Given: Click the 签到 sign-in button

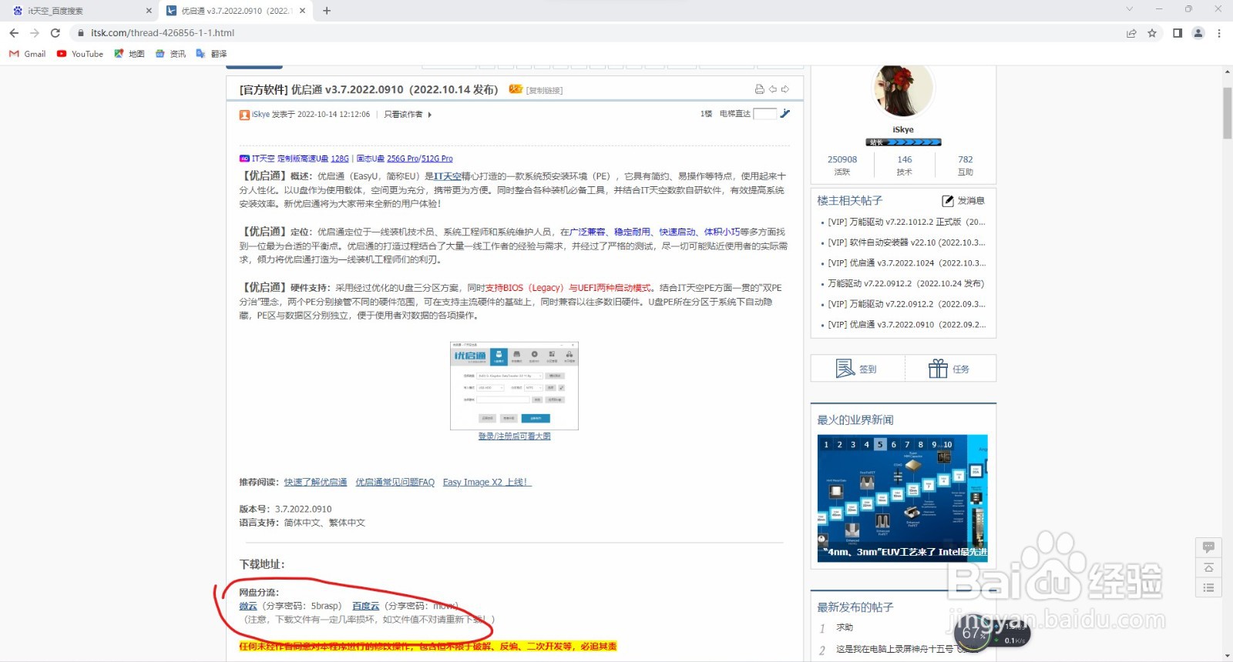Looking at the screenshot, I should point(857,369).
